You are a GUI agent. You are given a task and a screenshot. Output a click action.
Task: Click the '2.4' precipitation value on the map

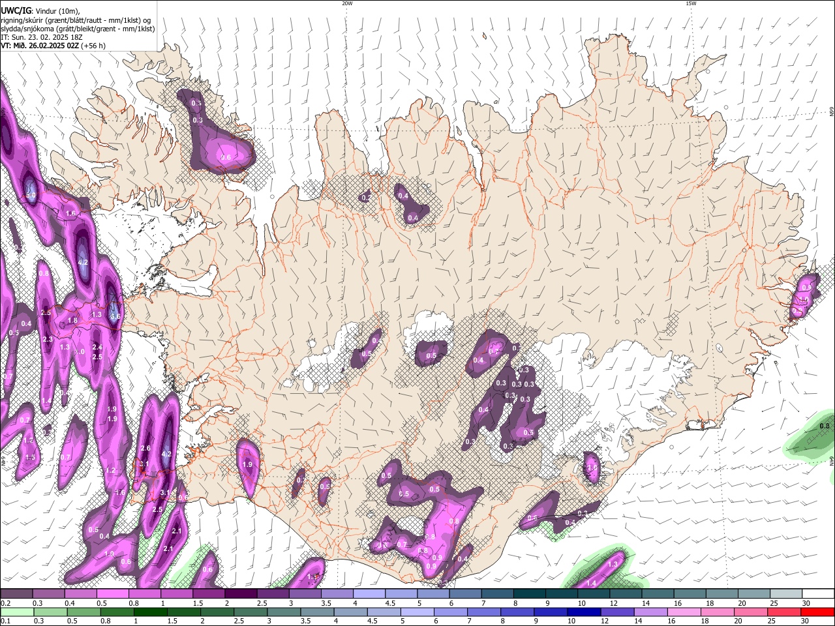click(97, 347)
